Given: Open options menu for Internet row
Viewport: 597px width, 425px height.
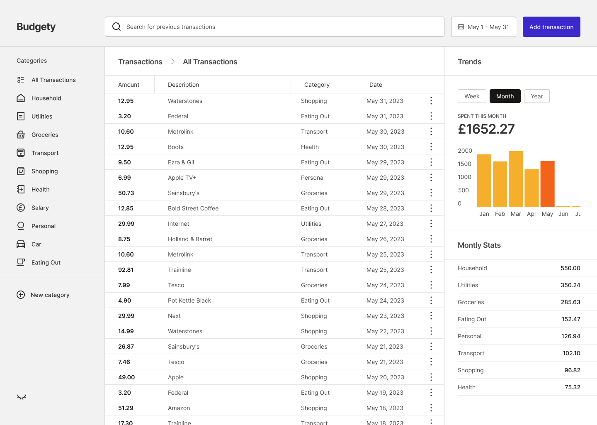Looking at the screenshot, I should [431, 224].
